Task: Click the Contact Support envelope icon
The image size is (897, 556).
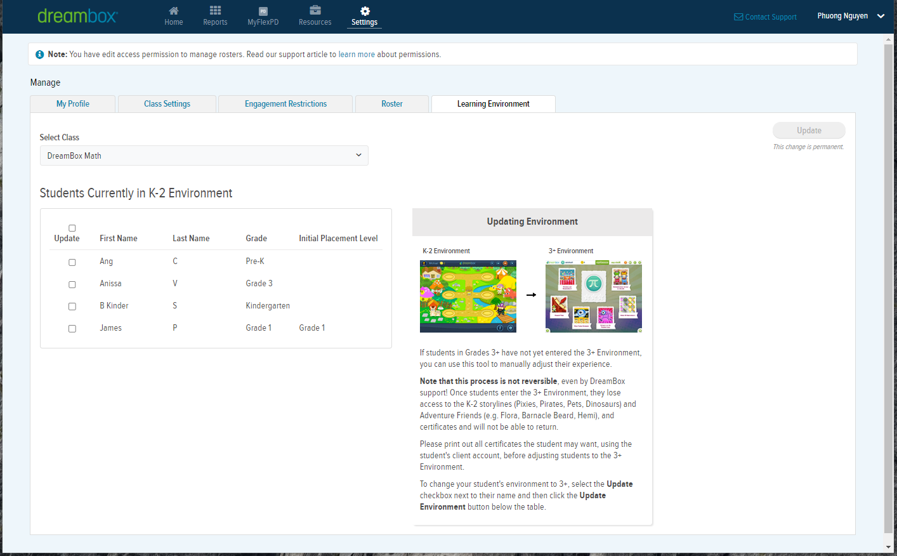Action: tap(738, 17)
